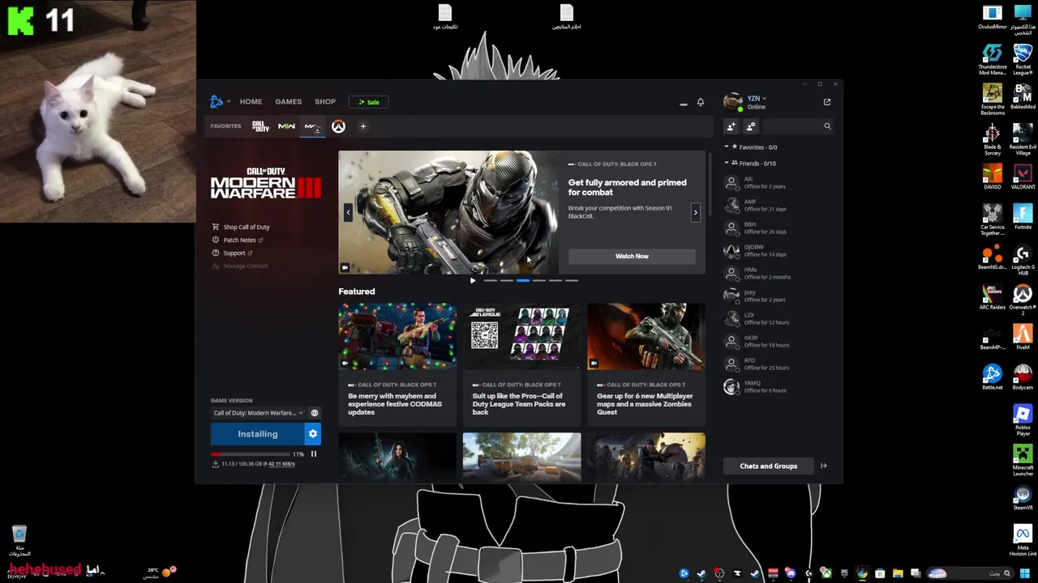Open friend settings icon
Viewport: 1038px width, 583px height.
point(751,126)
